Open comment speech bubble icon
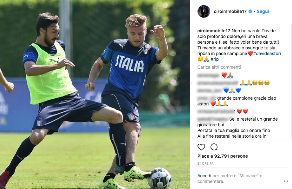The height and width of the screenshot is (189, 292). tap(214, 147)
